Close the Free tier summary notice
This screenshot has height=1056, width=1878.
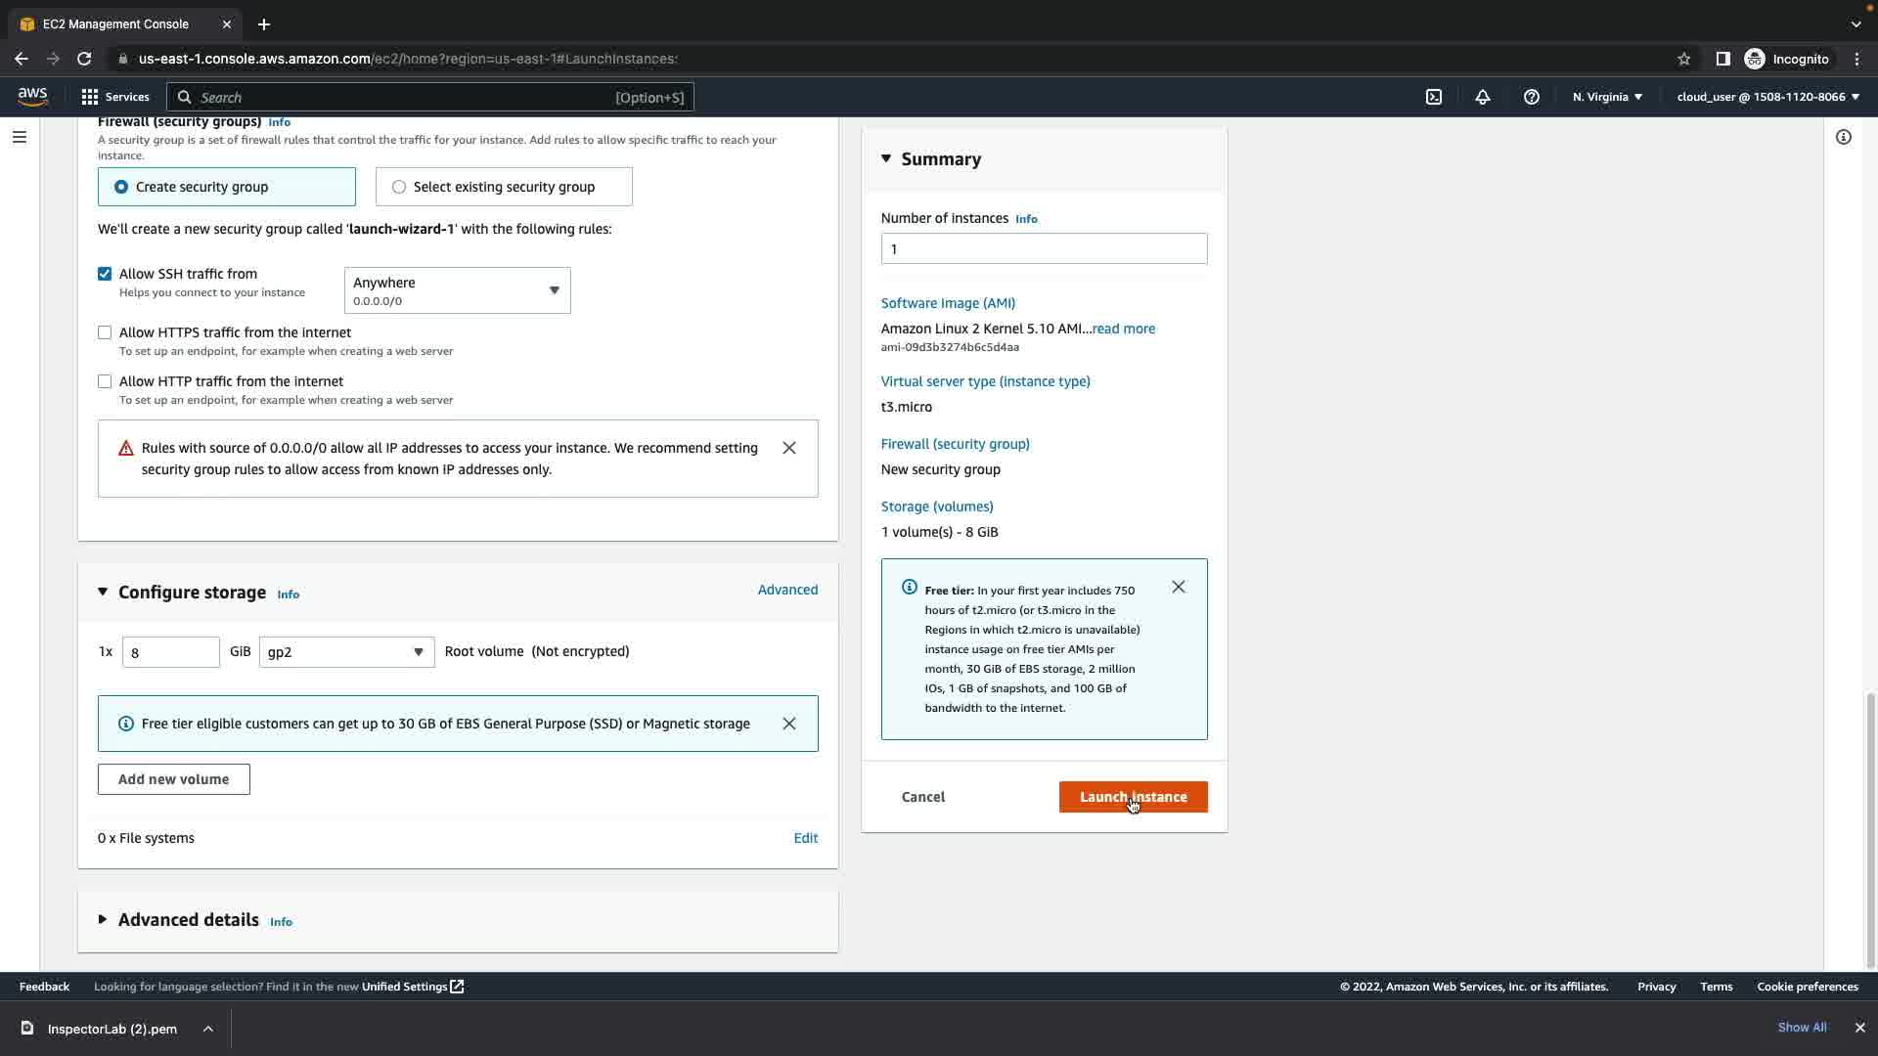tap(1179, 587)
